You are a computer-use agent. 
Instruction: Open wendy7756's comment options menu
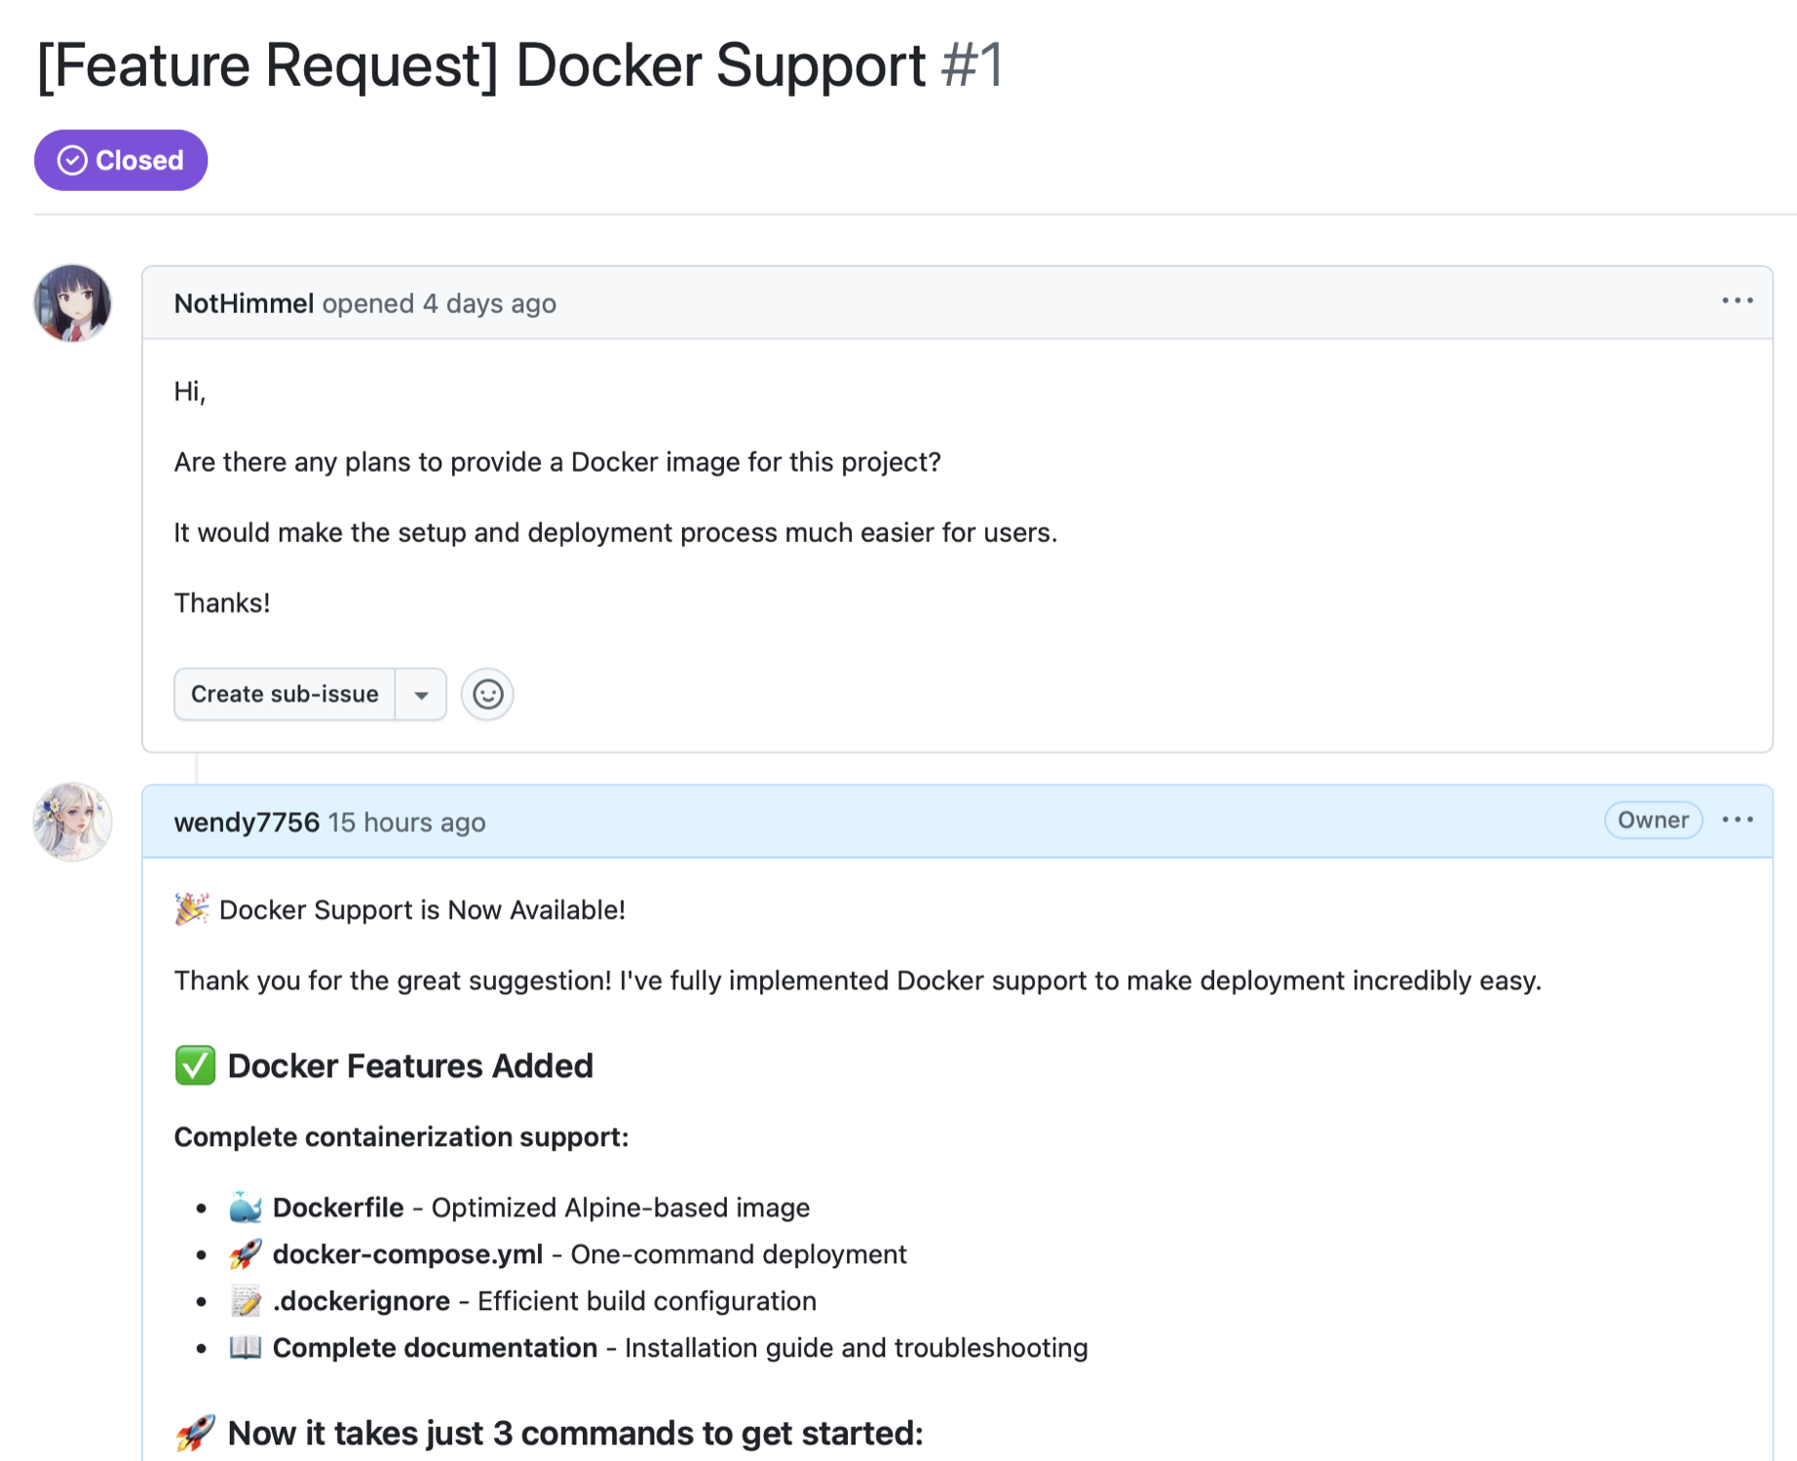[1737, 821]
